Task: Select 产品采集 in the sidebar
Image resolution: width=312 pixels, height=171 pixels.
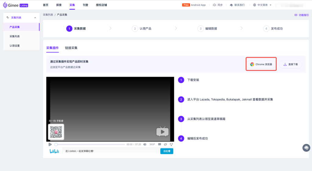Action: (x=22, y=27)
